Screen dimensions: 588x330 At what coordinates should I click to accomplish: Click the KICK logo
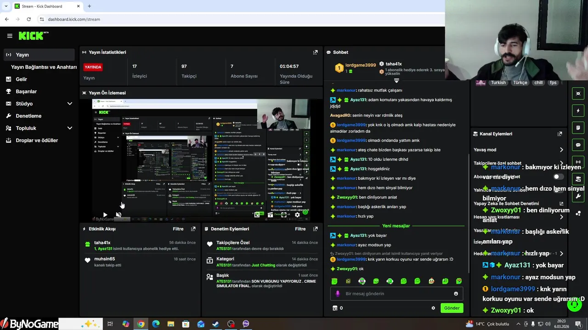point(34,35)
